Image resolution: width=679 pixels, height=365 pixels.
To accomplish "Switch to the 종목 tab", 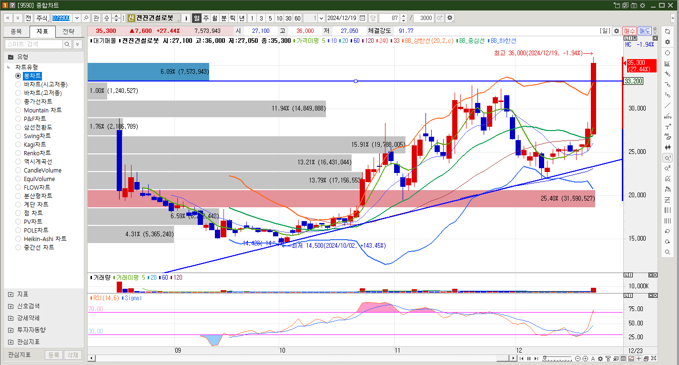I will click(x=16, y=31).
